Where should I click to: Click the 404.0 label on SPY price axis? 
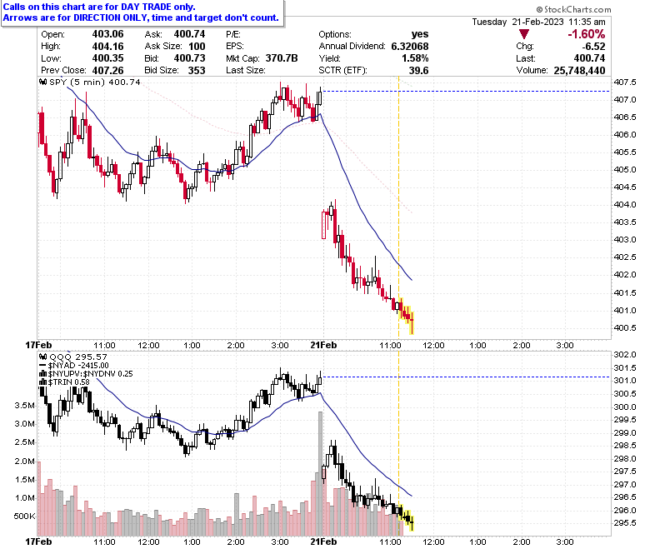pyautogui.click(x=625, y=205)
